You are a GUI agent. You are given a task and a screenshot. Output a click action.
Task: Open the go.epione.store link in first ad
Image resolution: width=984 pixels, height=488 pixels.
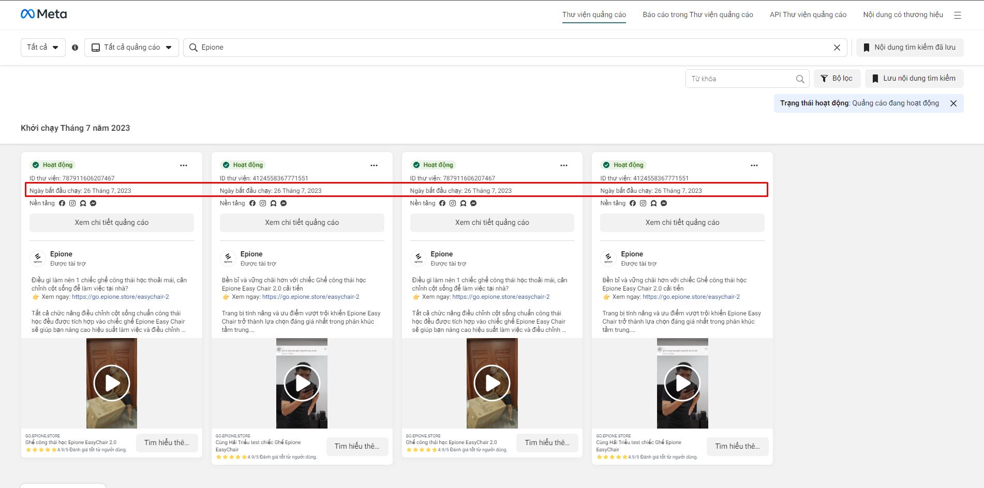pyautogui.click(x=121, y=297)
